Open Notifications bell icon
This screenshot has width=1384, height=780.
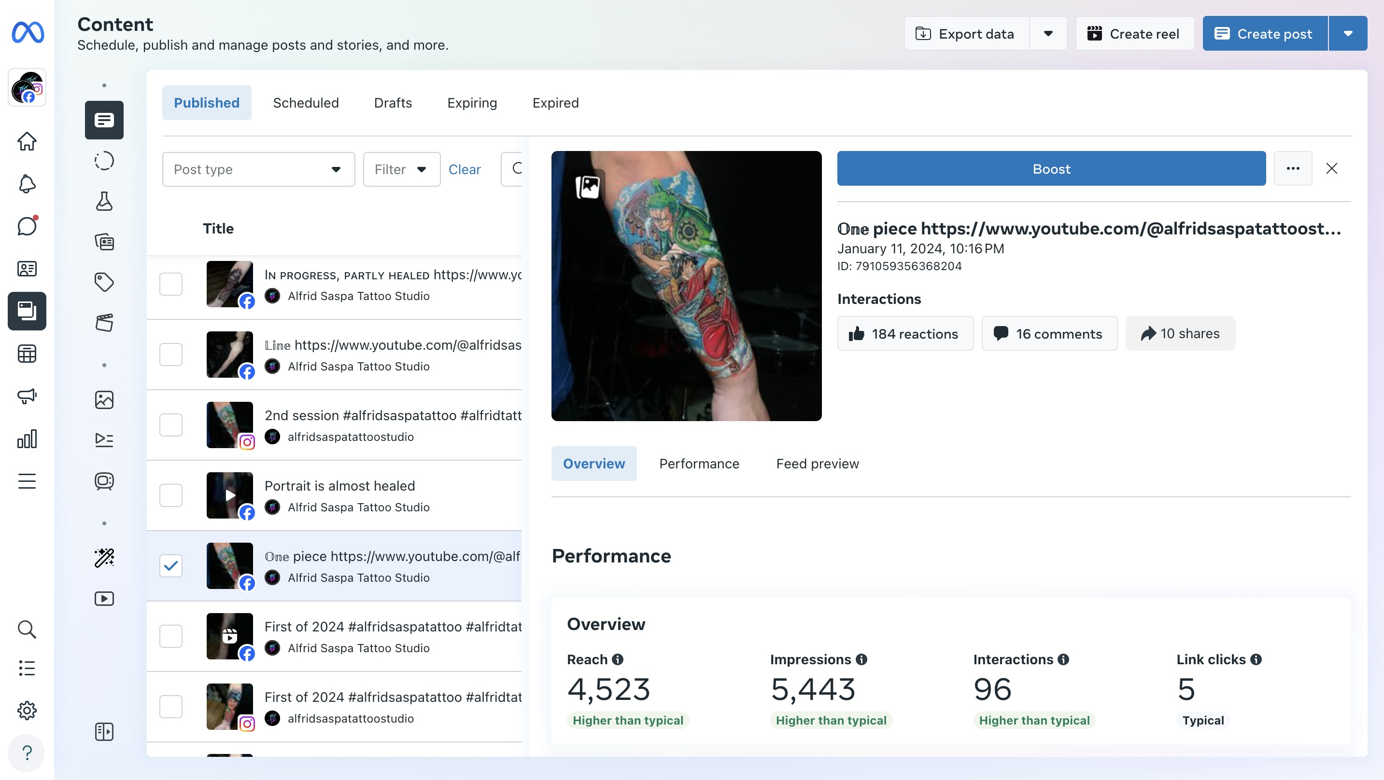click(27, 184)
